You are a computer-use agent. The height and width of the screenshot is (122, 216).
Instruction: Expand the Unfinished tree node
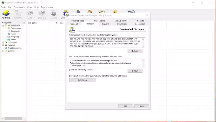coord(3,43)
